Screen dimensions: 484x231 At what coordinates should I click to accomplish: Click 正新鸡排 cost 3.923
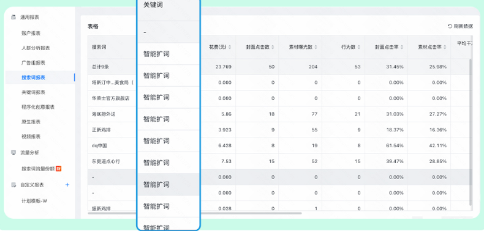coord(225,130)
